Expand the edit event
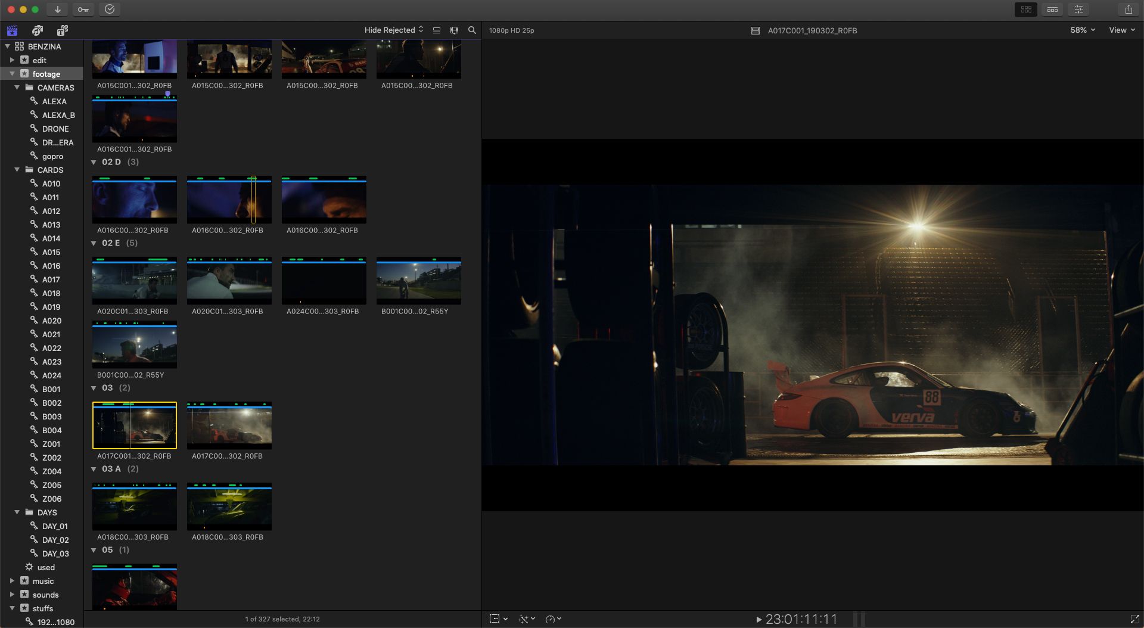 point(12,60)
